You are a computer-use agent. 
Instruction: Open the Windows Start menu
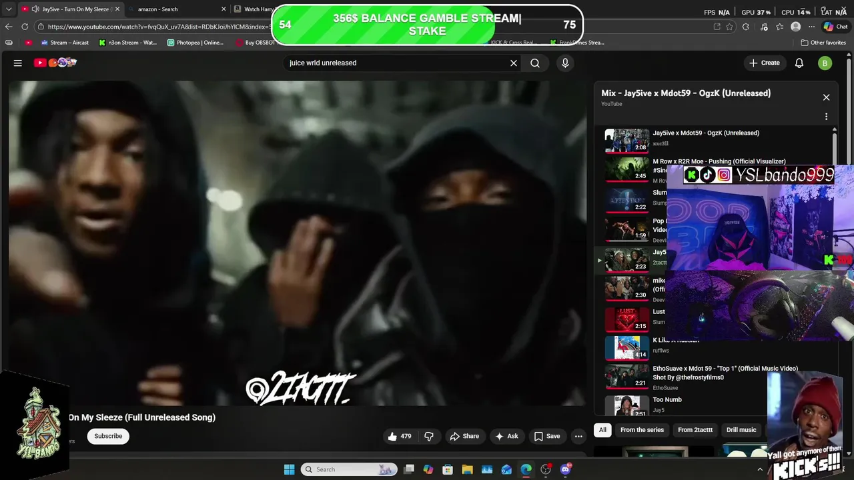tap(289, 469)
